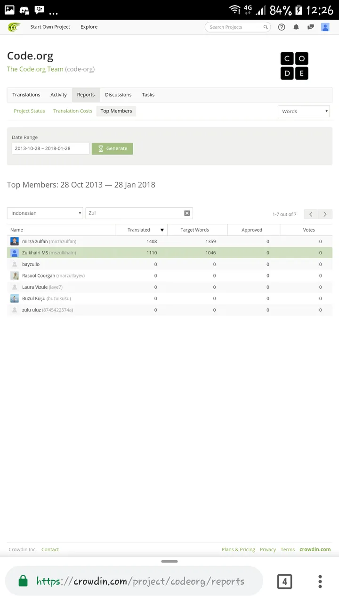Tap the BBM notification icon

coord(40,10)
